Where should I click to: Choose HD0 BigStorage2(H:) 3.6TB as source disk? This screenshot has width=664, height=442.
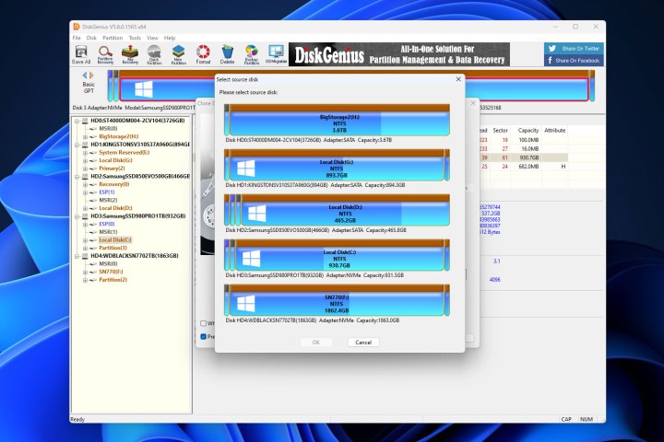pos(337,120)
